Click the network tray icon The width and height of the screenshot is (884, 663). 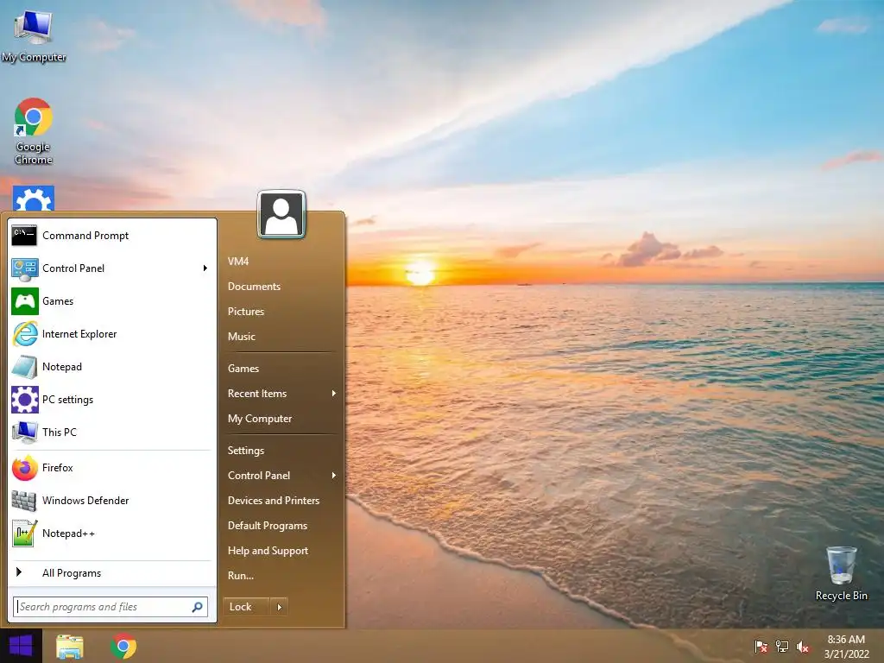(x=782, y=647)
